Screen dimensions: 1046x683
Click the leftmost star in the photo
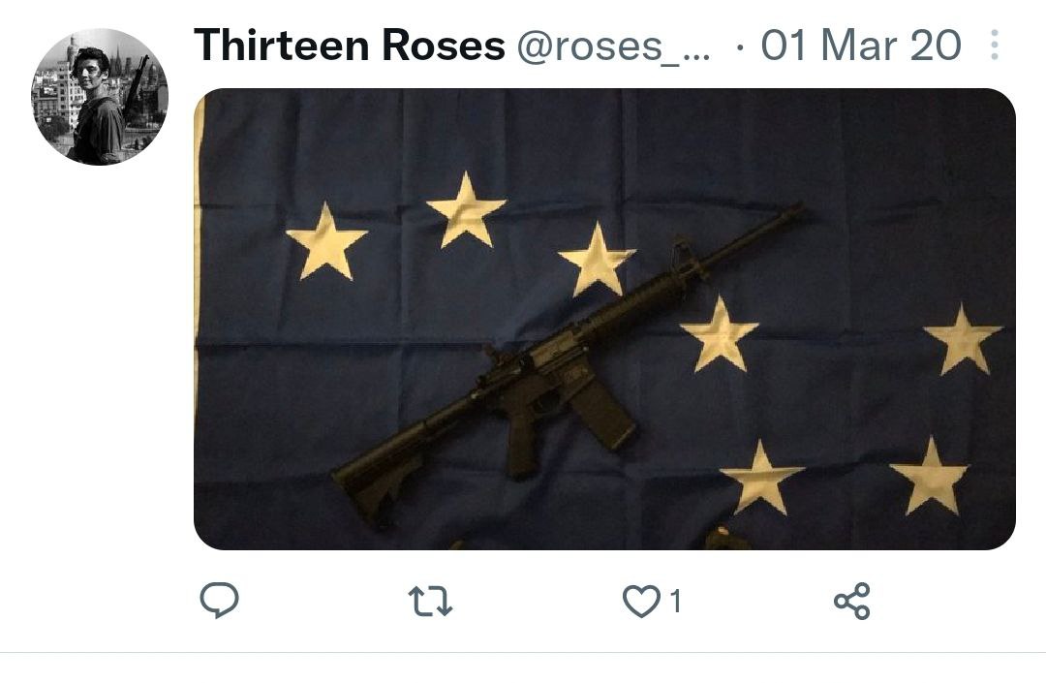[326, 241]
